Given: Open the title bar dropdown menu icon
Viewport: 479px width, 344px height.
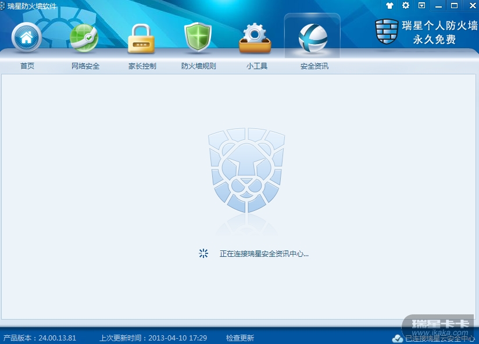Looking at the screenshot, I should pyautogui.click(x=422, y=5).
